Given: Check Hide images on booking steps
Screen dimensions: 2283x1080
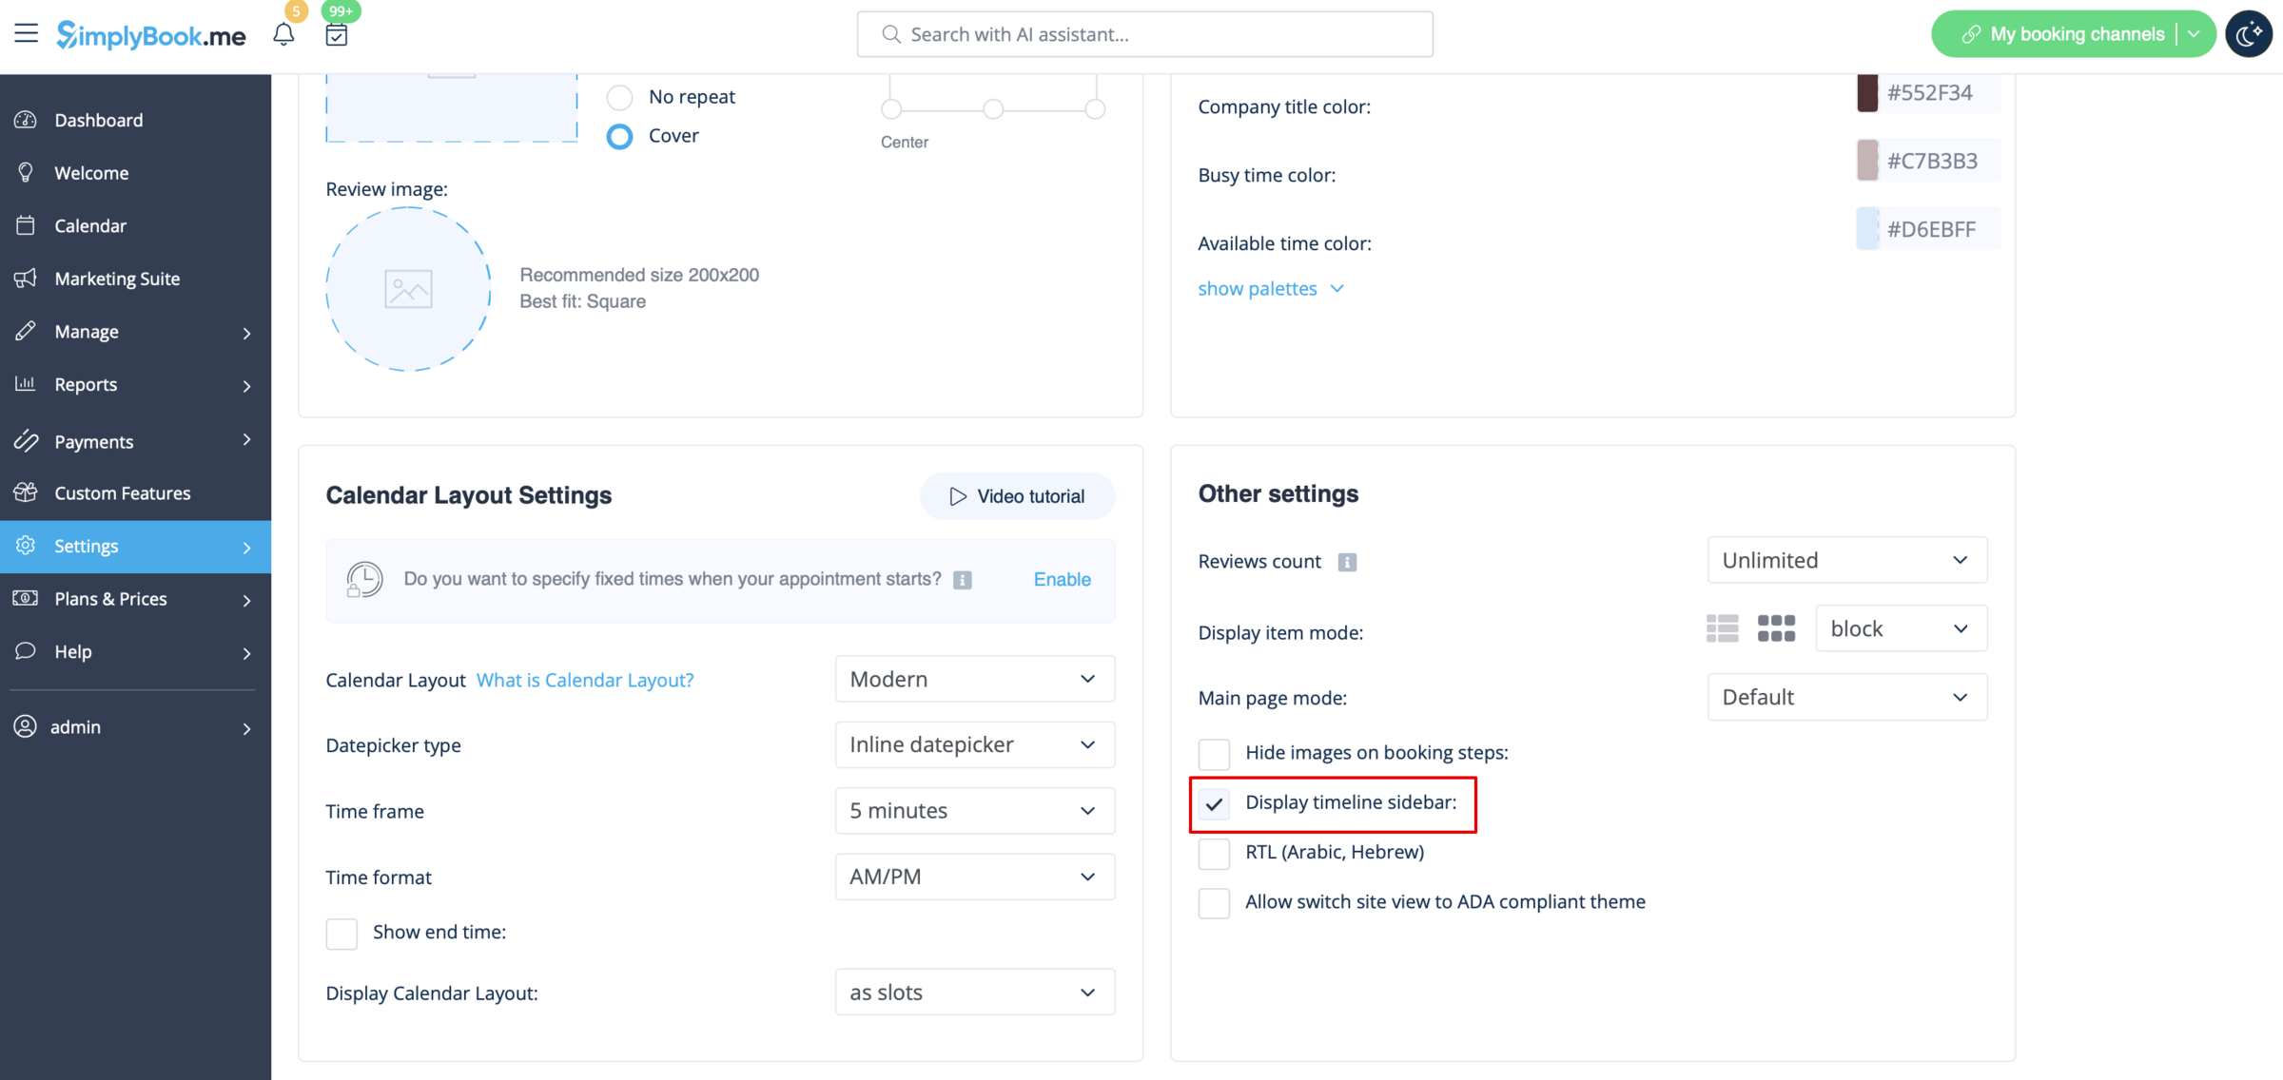Looking at the screenshot, I should point(1214,754).
